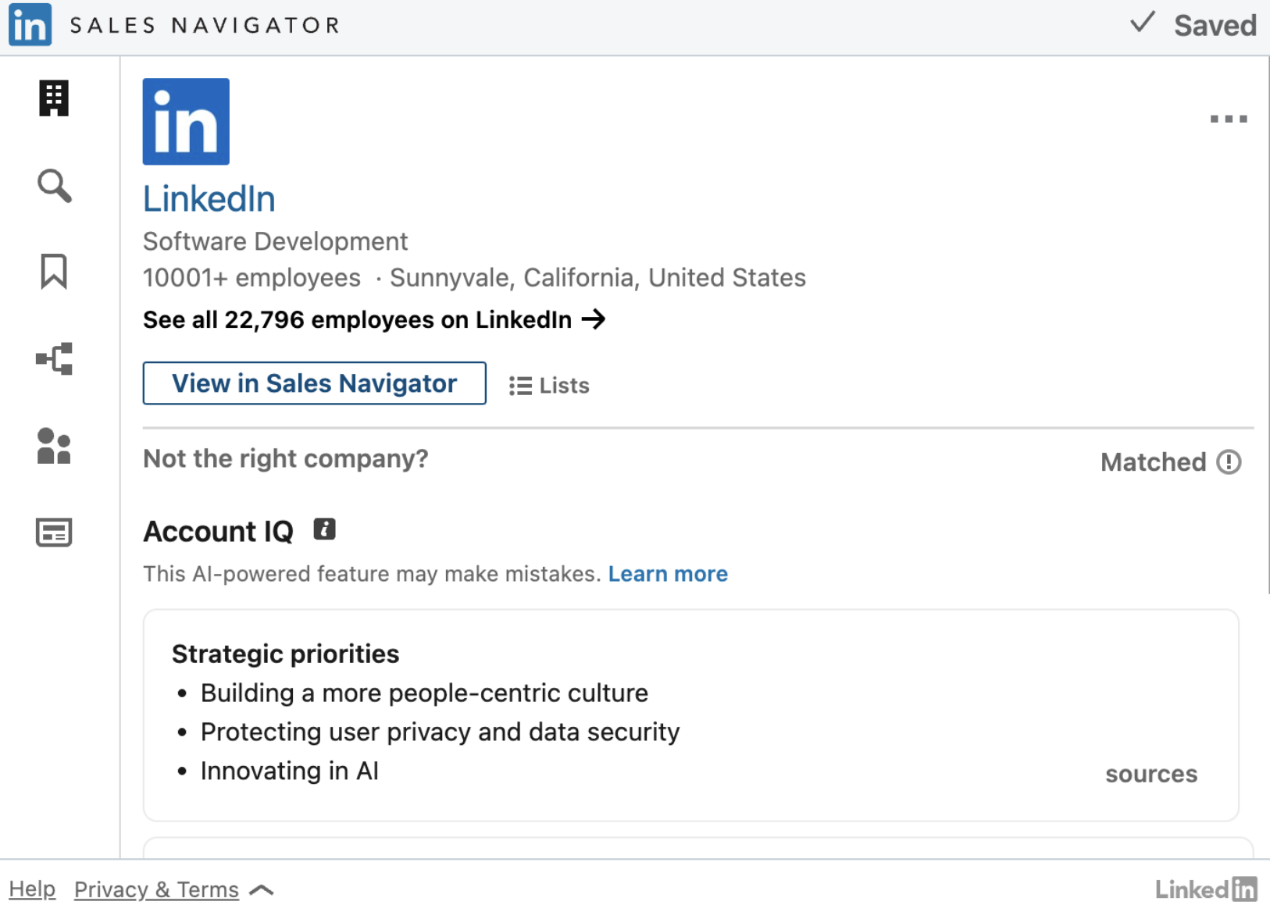Click the search magnifier sidebar icon
This screenshot has height=912, width=1270.
tap(54, 186)
